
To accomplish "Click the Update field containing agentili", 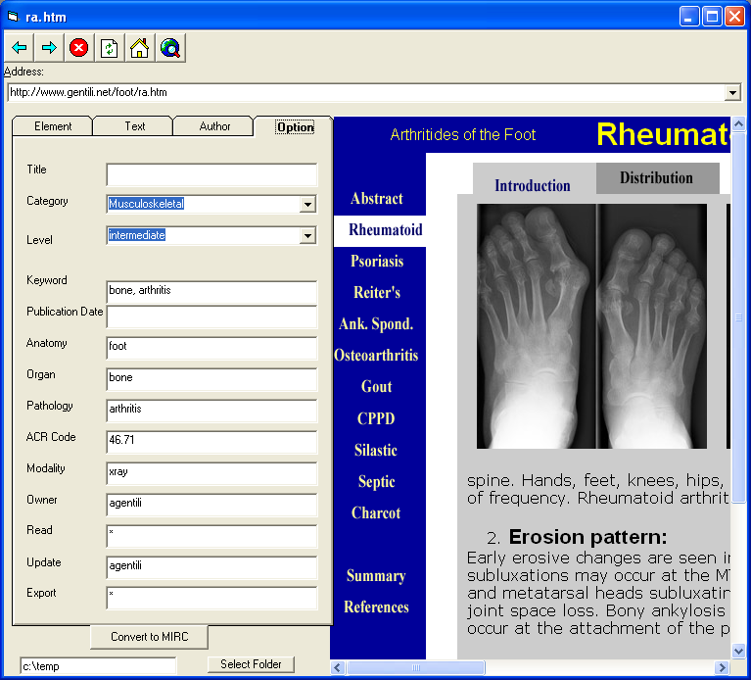I will tap(211, 567).
